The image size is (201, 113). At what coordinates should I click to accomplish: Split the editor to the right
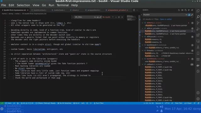(134, 10)
